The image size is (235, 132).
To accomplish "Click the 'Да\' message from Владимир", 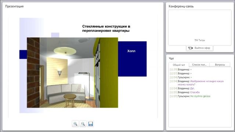I will click(192, 88).
